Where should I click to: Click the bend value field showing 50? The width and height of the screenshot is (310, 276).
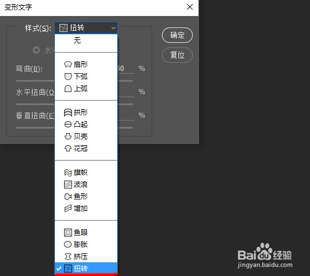click(126, 69)
